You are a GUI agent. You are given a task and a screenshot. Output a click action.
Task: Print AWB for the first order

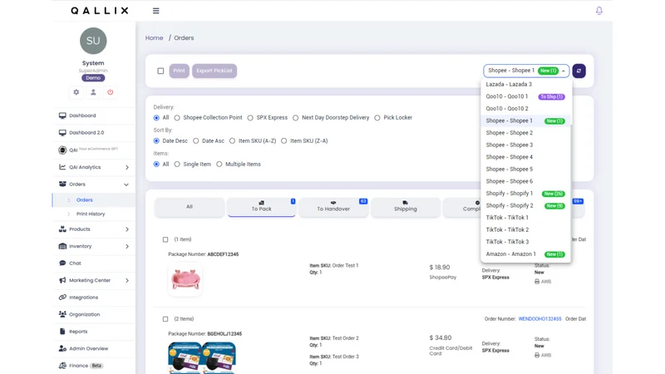pyautogui.click(x=543, y=282)
